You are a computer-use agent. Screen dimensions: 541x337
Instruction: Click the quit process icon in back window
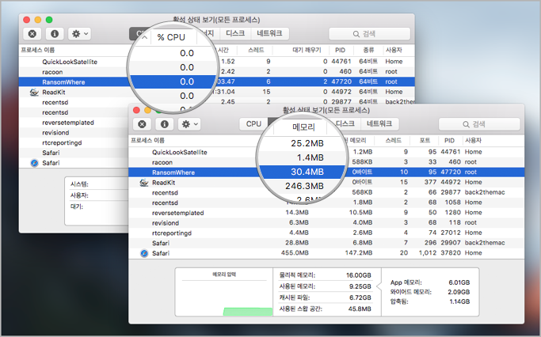(32, 34)
